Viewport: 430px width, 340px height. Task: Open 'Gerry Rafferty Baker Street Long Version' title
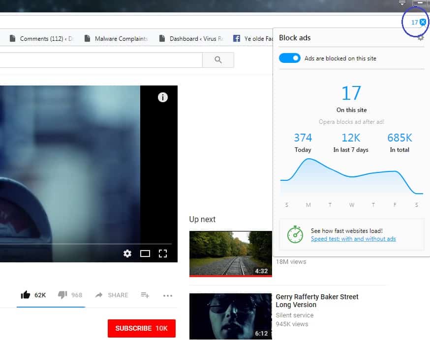tap(317, 301)
